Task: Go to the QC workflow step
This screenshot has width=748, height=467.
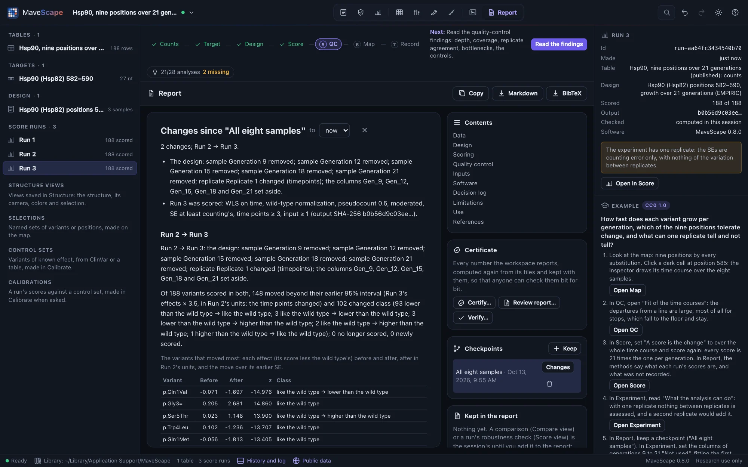Action: click(x=328, y=44)
